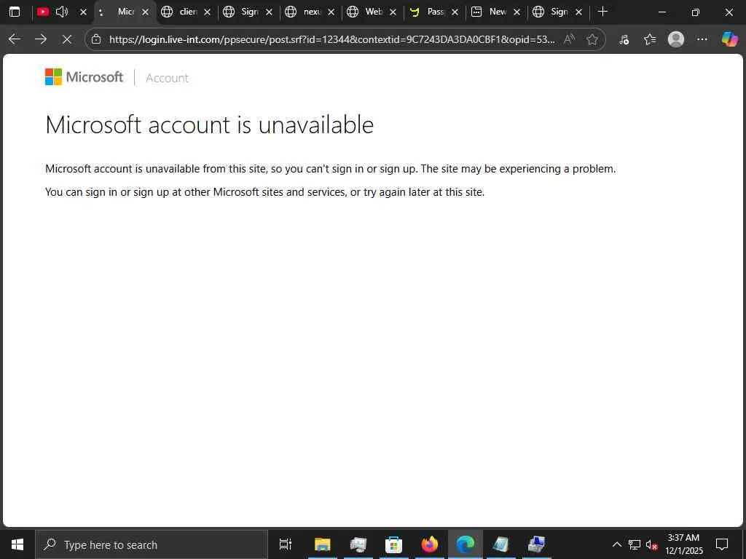Click the taskbar search box
The image size is (746, 559).
click(152, 544)
